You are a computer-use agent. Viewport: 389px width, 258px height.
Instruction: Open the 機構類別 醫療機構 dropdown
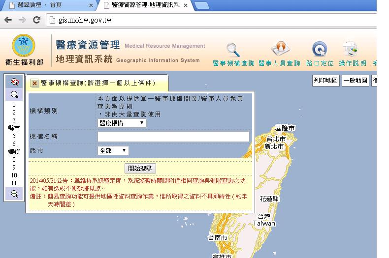(x=122, y=123)
